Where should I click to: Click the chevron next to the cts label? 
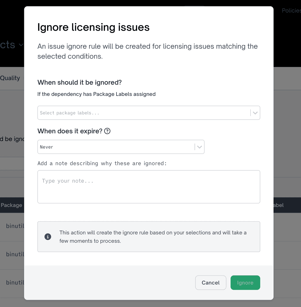click(x=21, y=45)
